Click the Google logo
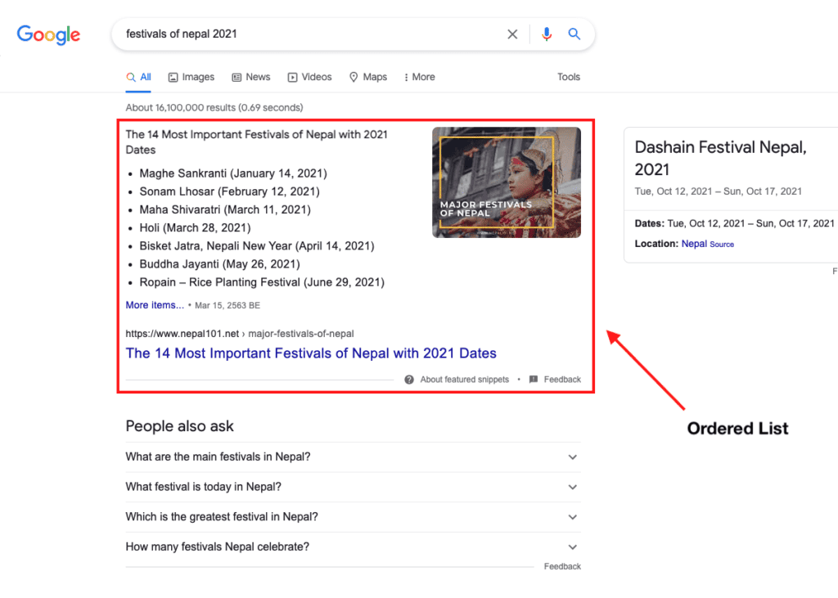This screenshot has width=838, height=598. point(48,34)
